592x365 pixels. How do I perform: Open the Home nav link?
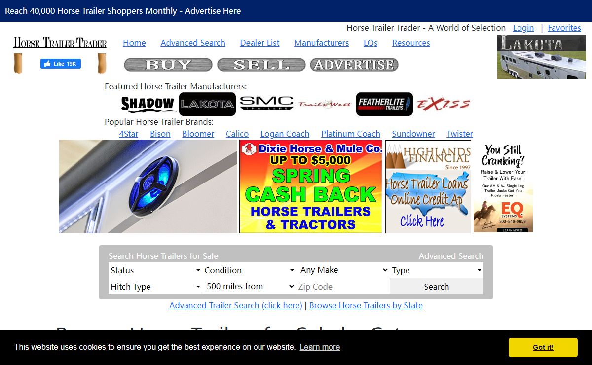click(134, 43)
